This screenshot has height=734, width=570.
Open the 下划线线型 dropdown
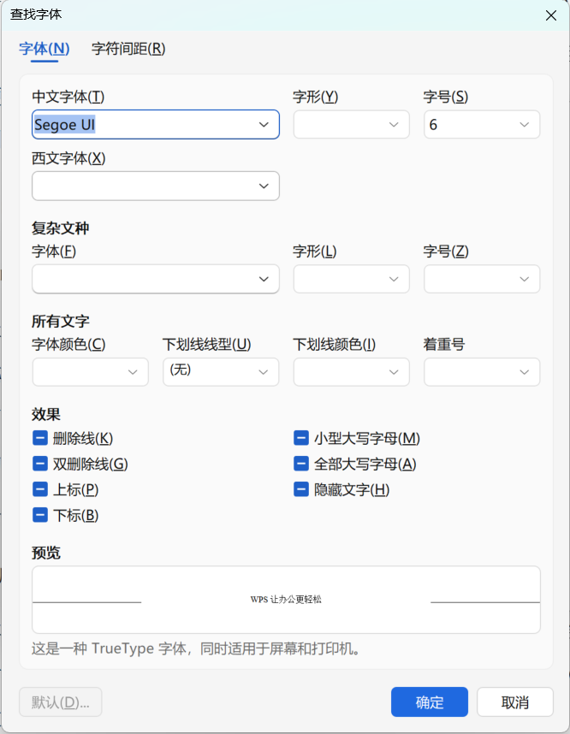click(221, 371)
